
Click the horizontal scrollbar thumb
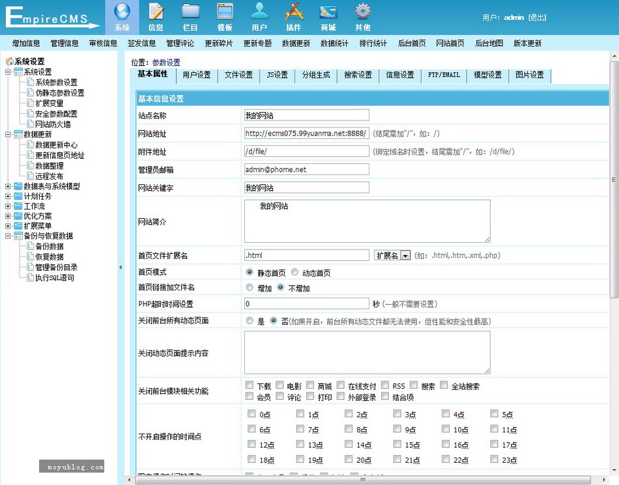click(x=363, y=480)
